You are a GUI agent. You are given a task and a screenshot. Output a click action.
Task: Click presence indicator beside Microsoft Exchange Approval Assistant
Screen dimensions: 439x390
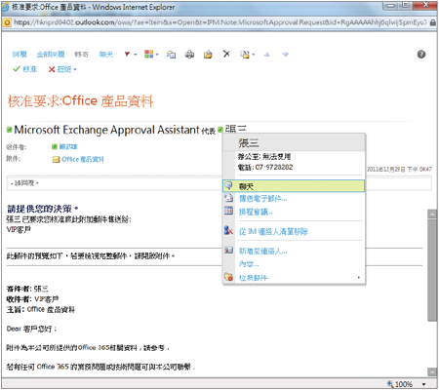pos(10,130)
